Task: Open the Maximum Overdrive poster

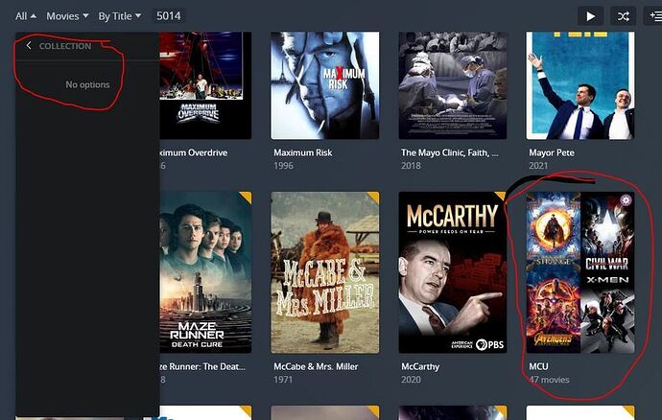Action: tap(205, 85)
